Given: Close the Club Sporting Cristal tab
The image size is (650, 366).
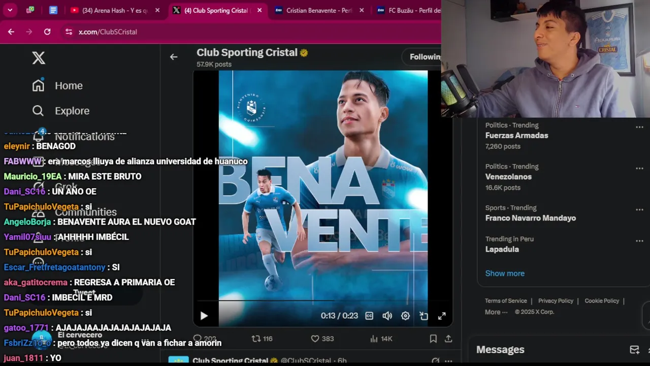Looking at the screenshot, I should click(259, 10).
